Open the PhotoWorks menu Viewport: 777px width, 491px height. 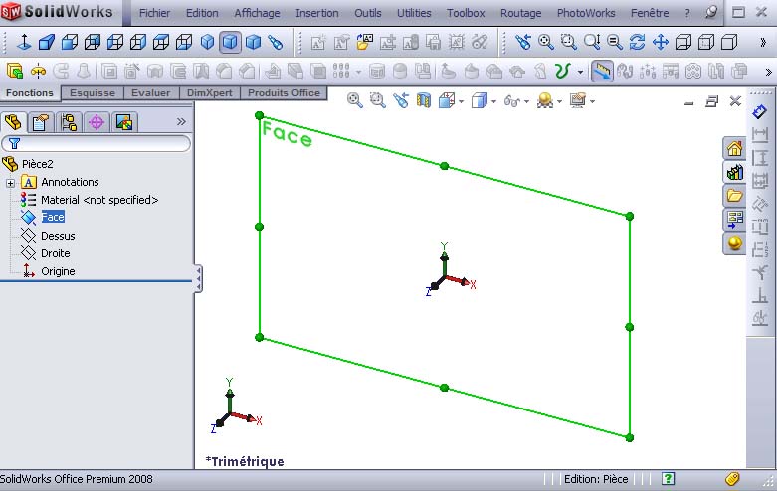586,13
